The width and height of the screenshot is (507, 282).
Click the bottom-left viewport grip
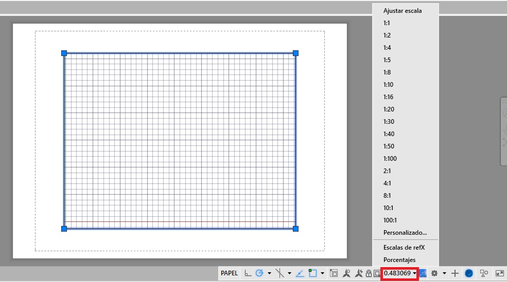64,229
